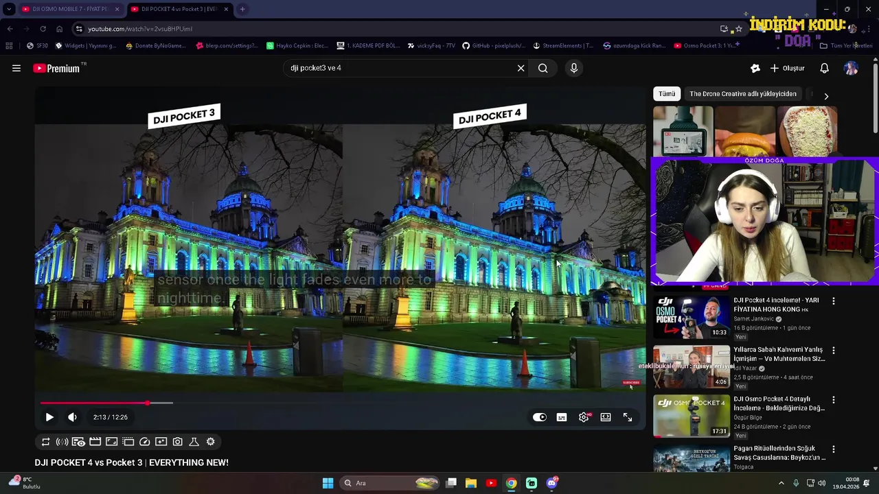
Task: Reload the current page
Action: point(43,29)
